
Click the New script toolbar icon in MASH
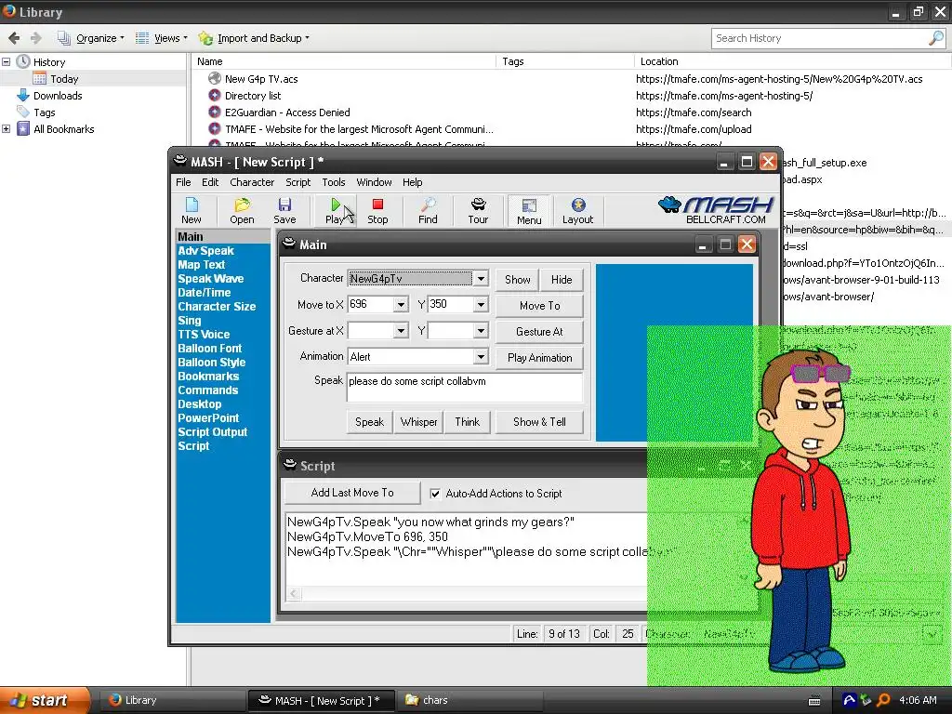pos(191,211)
